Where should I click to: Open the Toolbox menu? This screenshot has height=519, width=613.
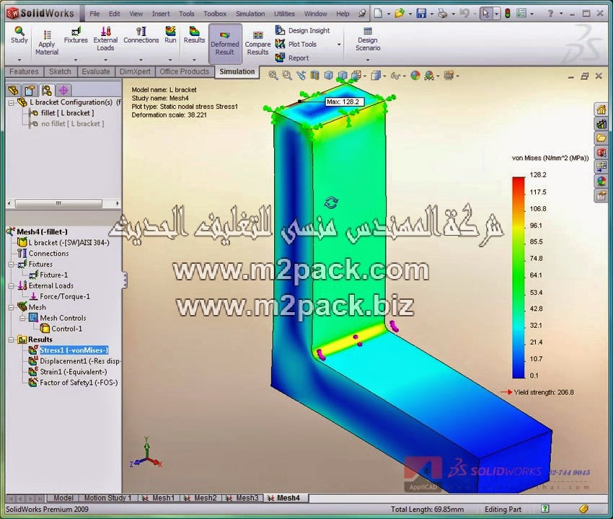click(x=215, y=14)
